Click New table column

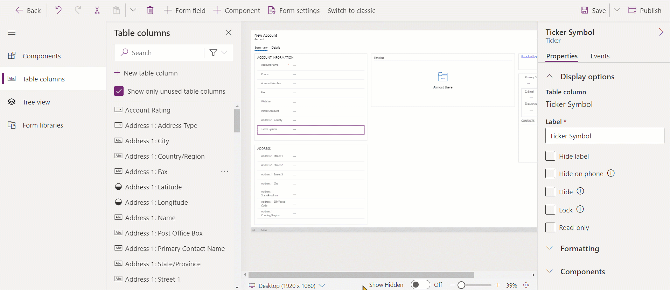click(x=146, y=73)
